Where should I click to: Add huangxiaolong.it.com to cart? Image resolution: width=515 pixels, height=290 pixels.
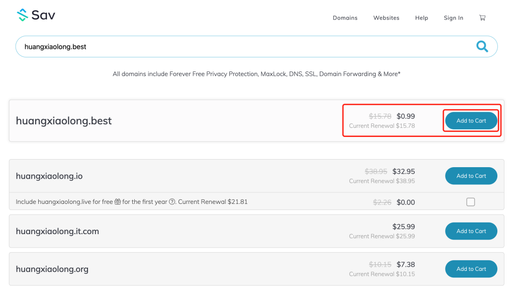471,231
